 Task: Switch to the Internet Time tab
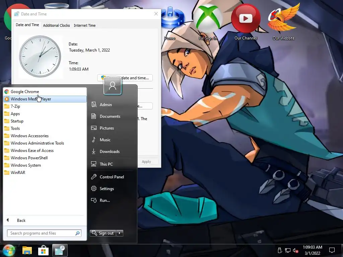pos(85,25)
